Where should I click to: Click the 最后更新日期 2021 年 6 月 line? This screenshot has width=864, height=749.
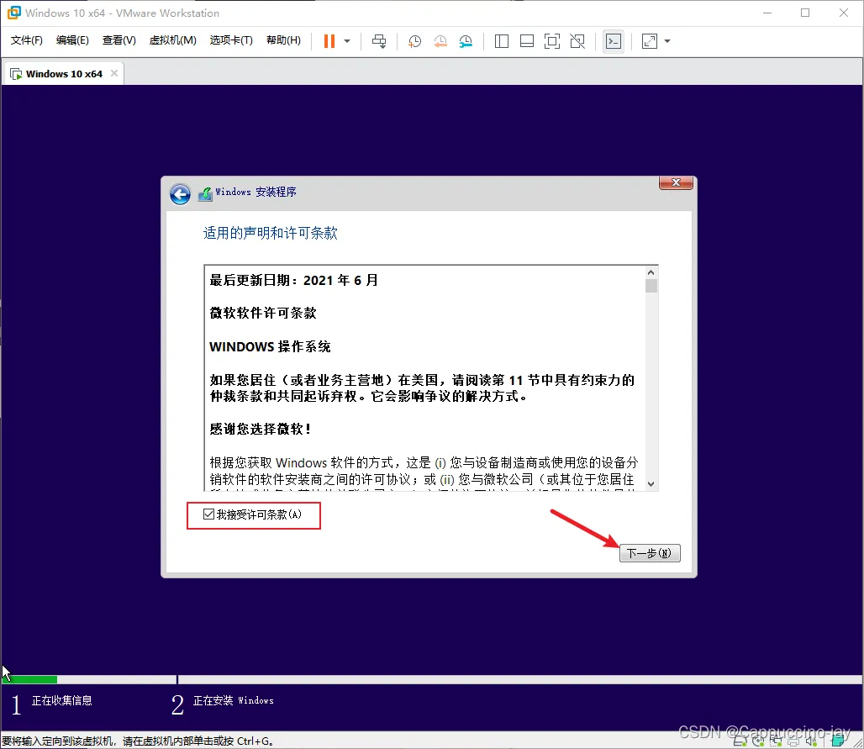[x=293, y=280]
